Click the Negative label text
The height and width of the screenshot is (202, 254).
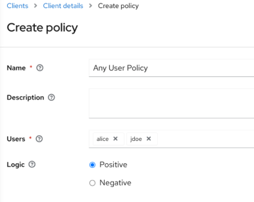[115, 183]
